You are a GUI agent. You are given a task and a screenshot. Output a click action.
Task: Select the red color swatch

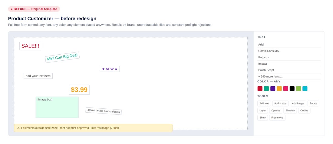click(260, 88)
